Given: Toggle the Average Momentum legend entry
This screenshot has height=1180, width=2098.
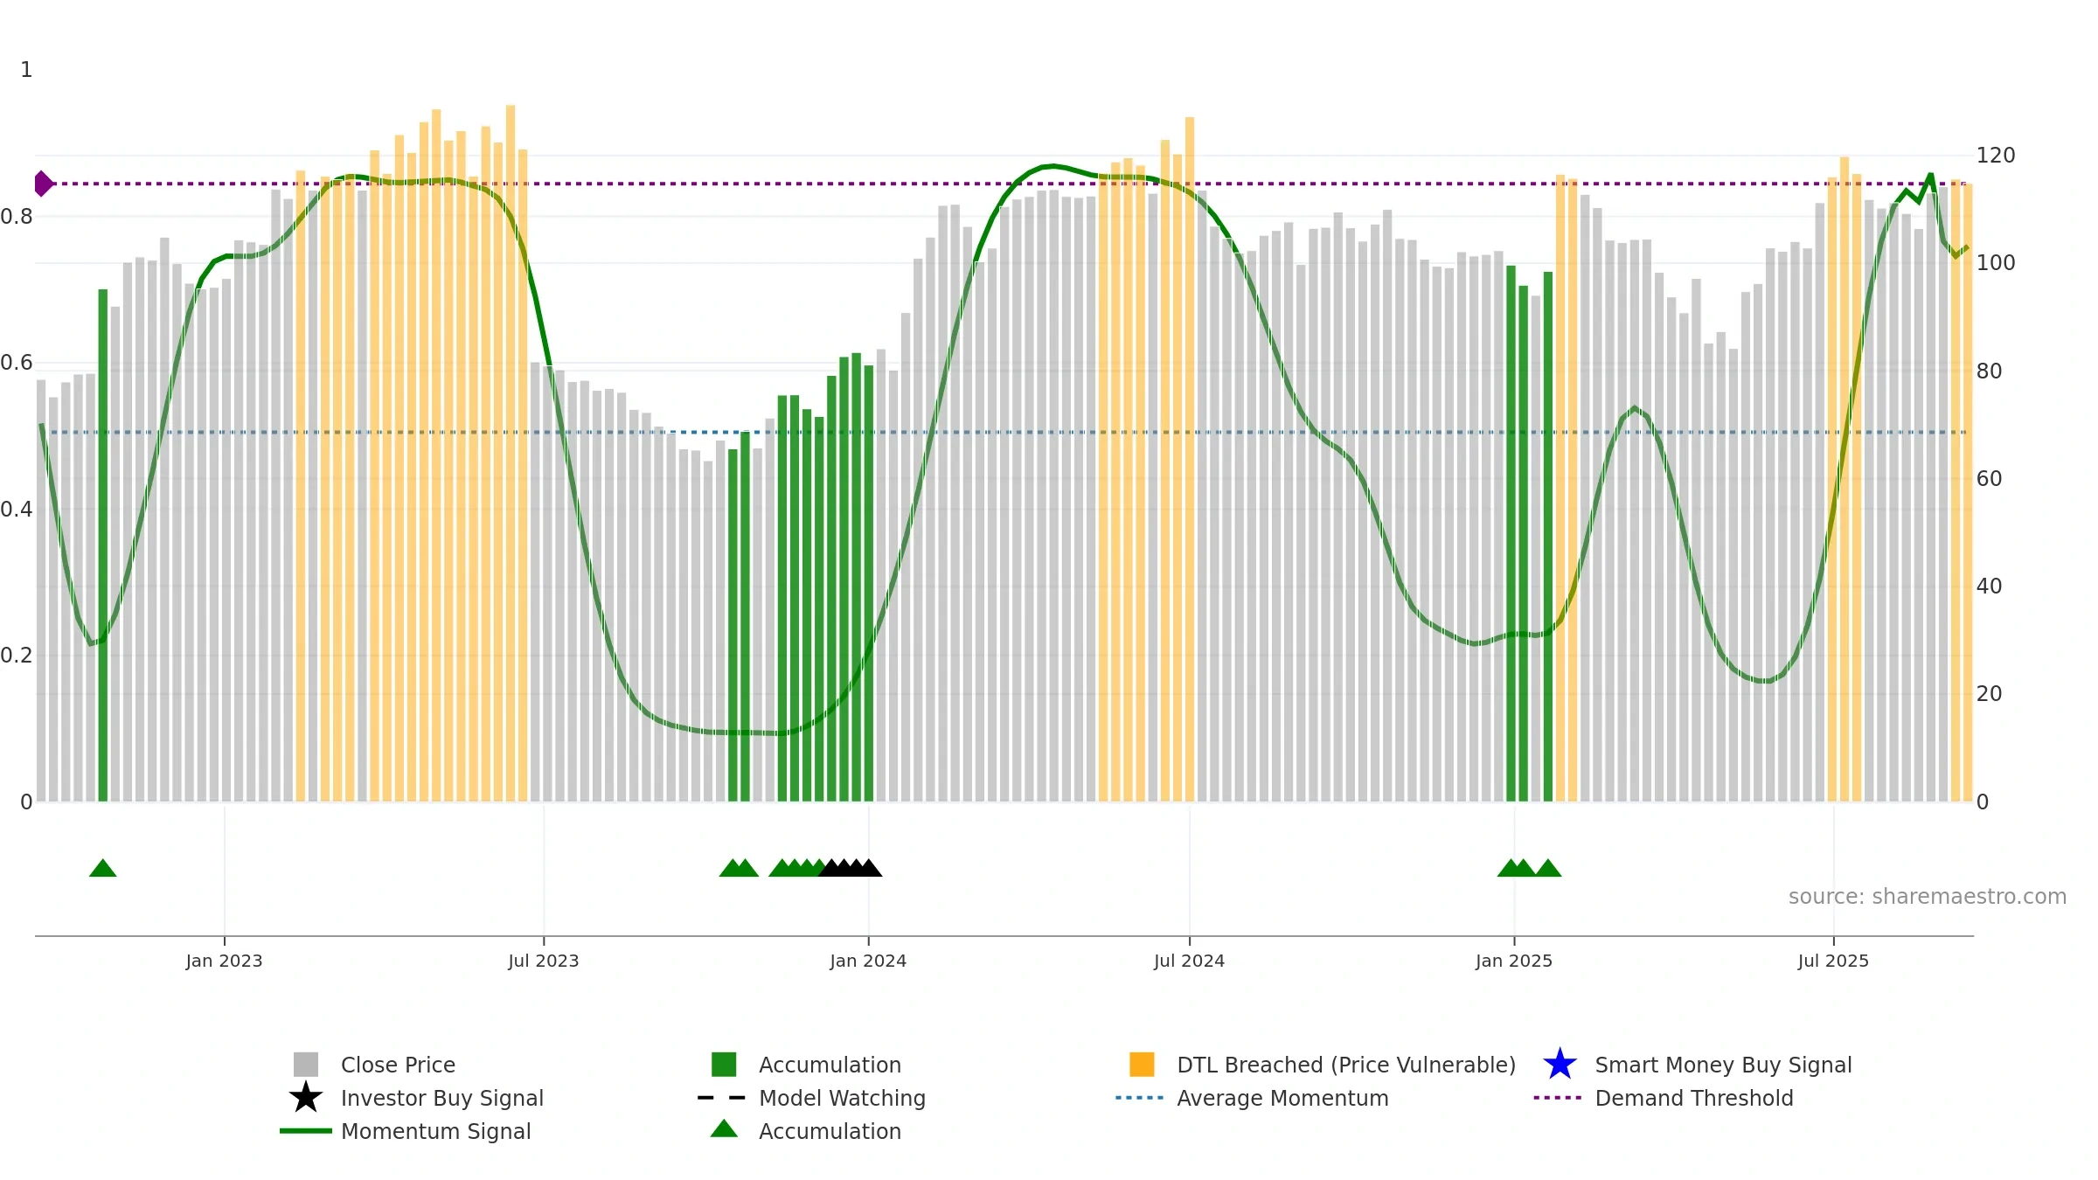Looking at the screenshot, I should (1282, 1098).
